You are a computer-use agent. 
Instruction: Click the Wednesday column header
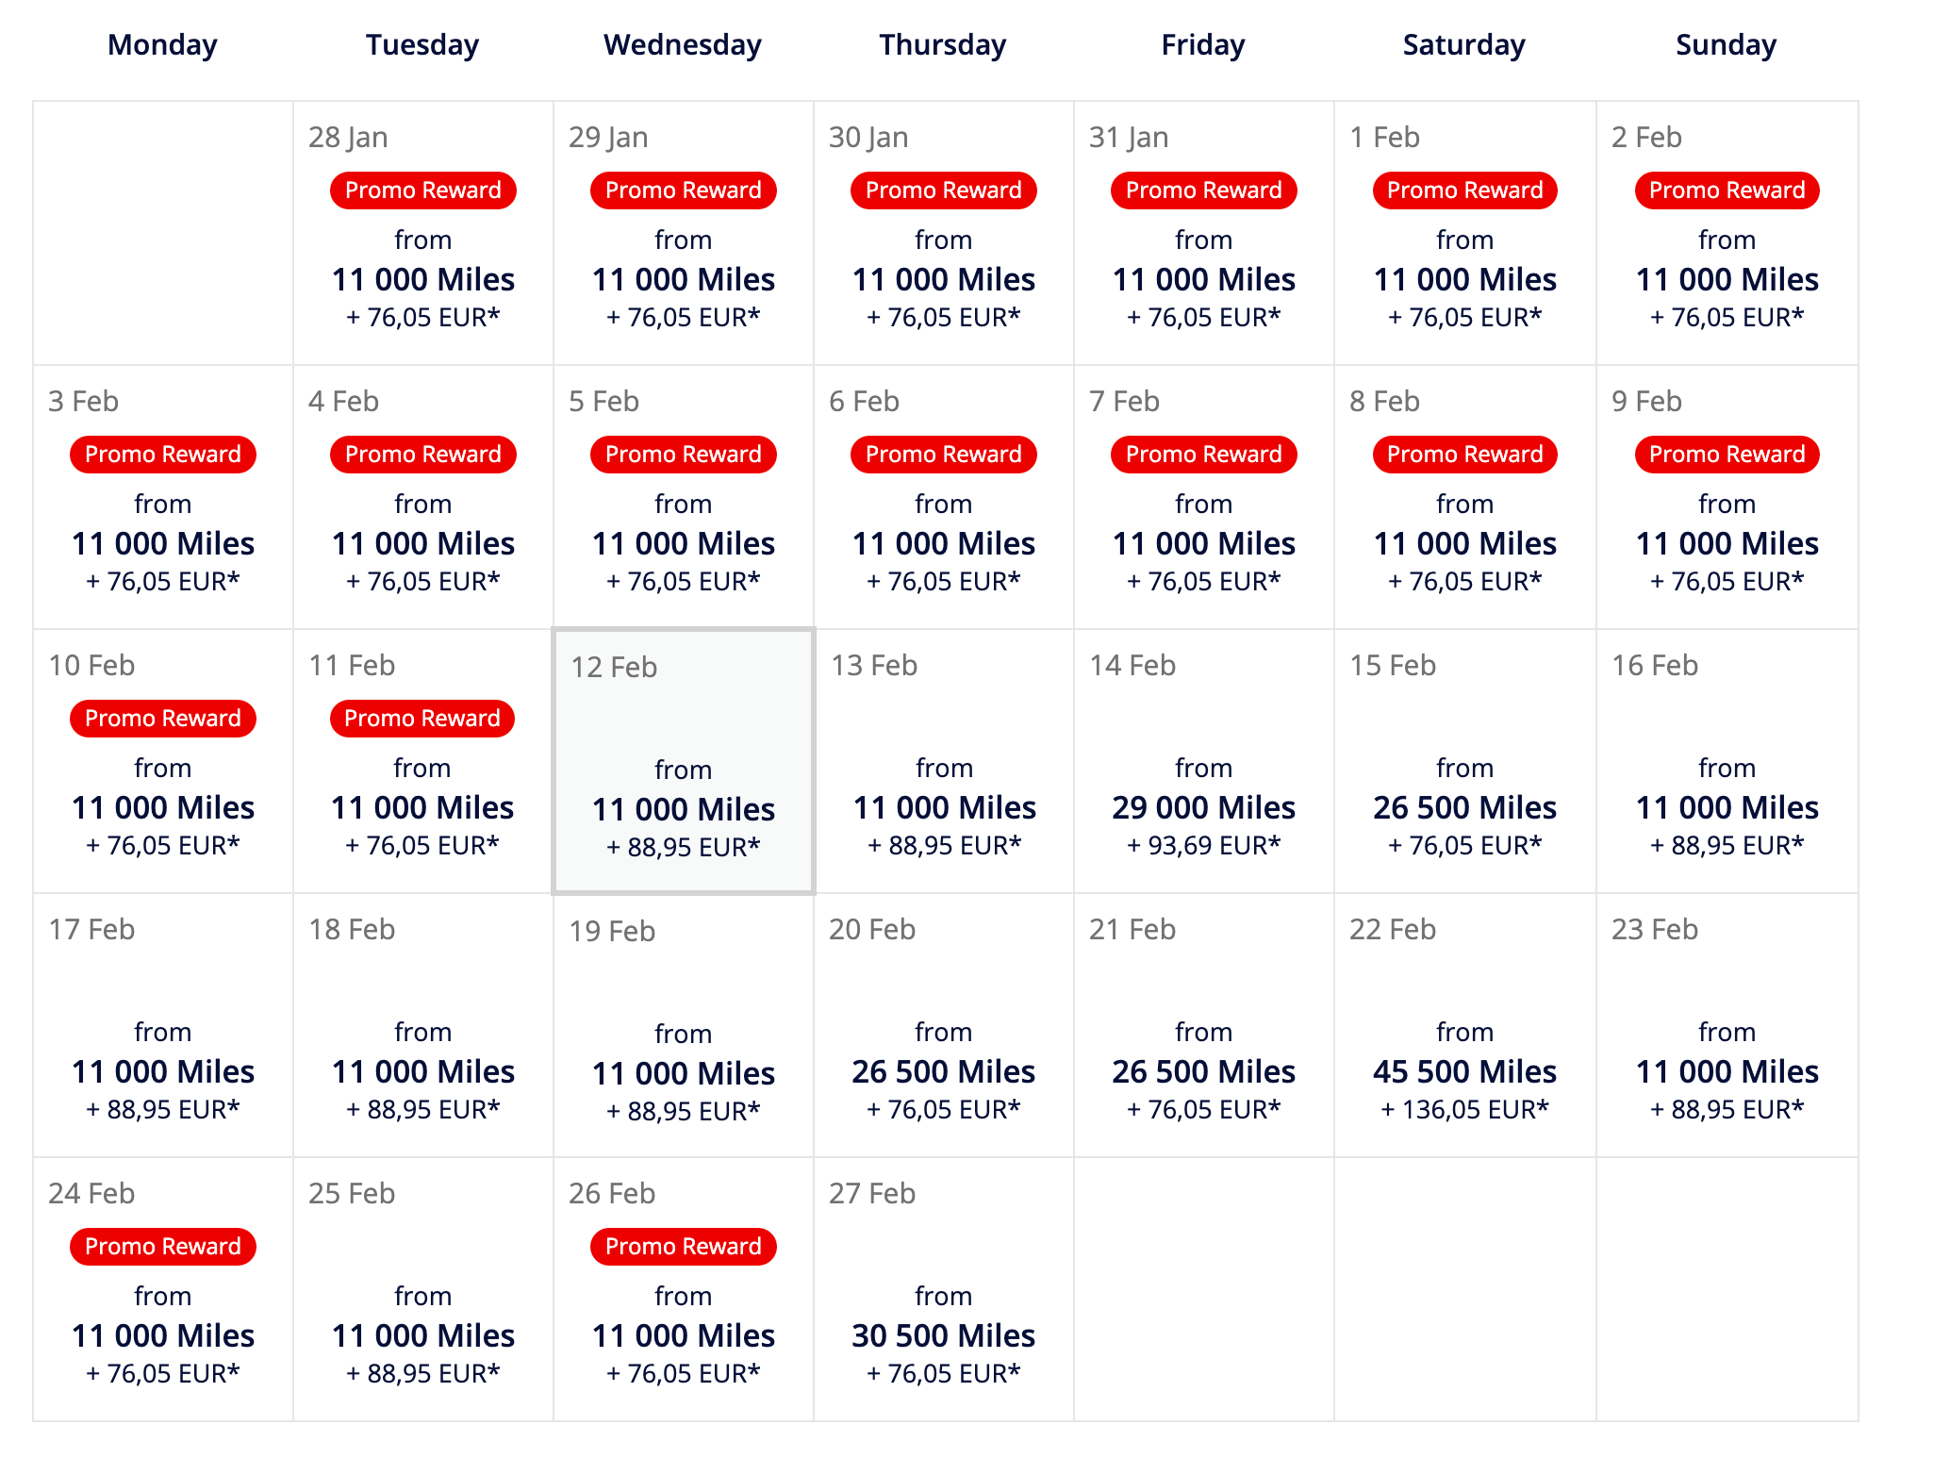point(683,45)
